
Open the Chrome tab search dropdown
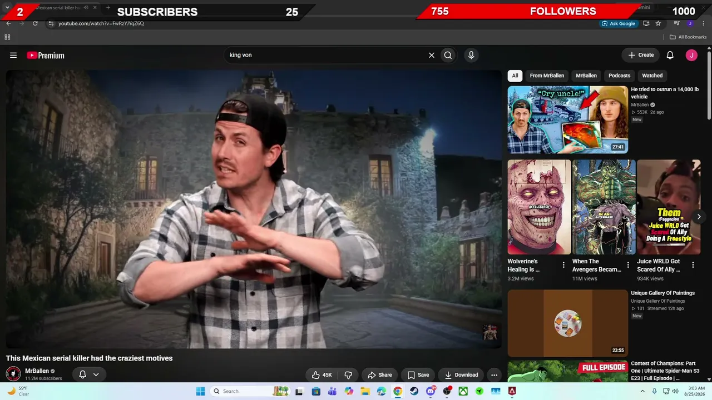pyautogui.click(x=7, y=8)
